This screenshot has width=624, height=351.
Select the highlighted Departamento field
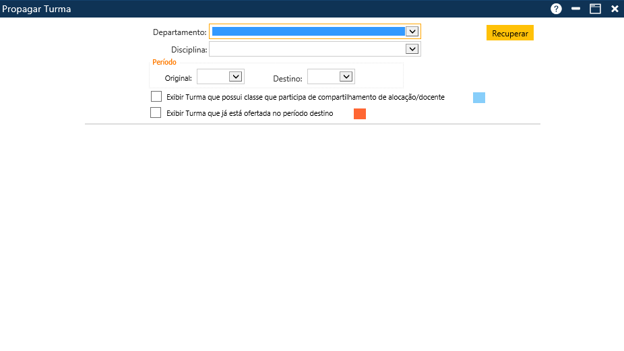pos(308,31)
